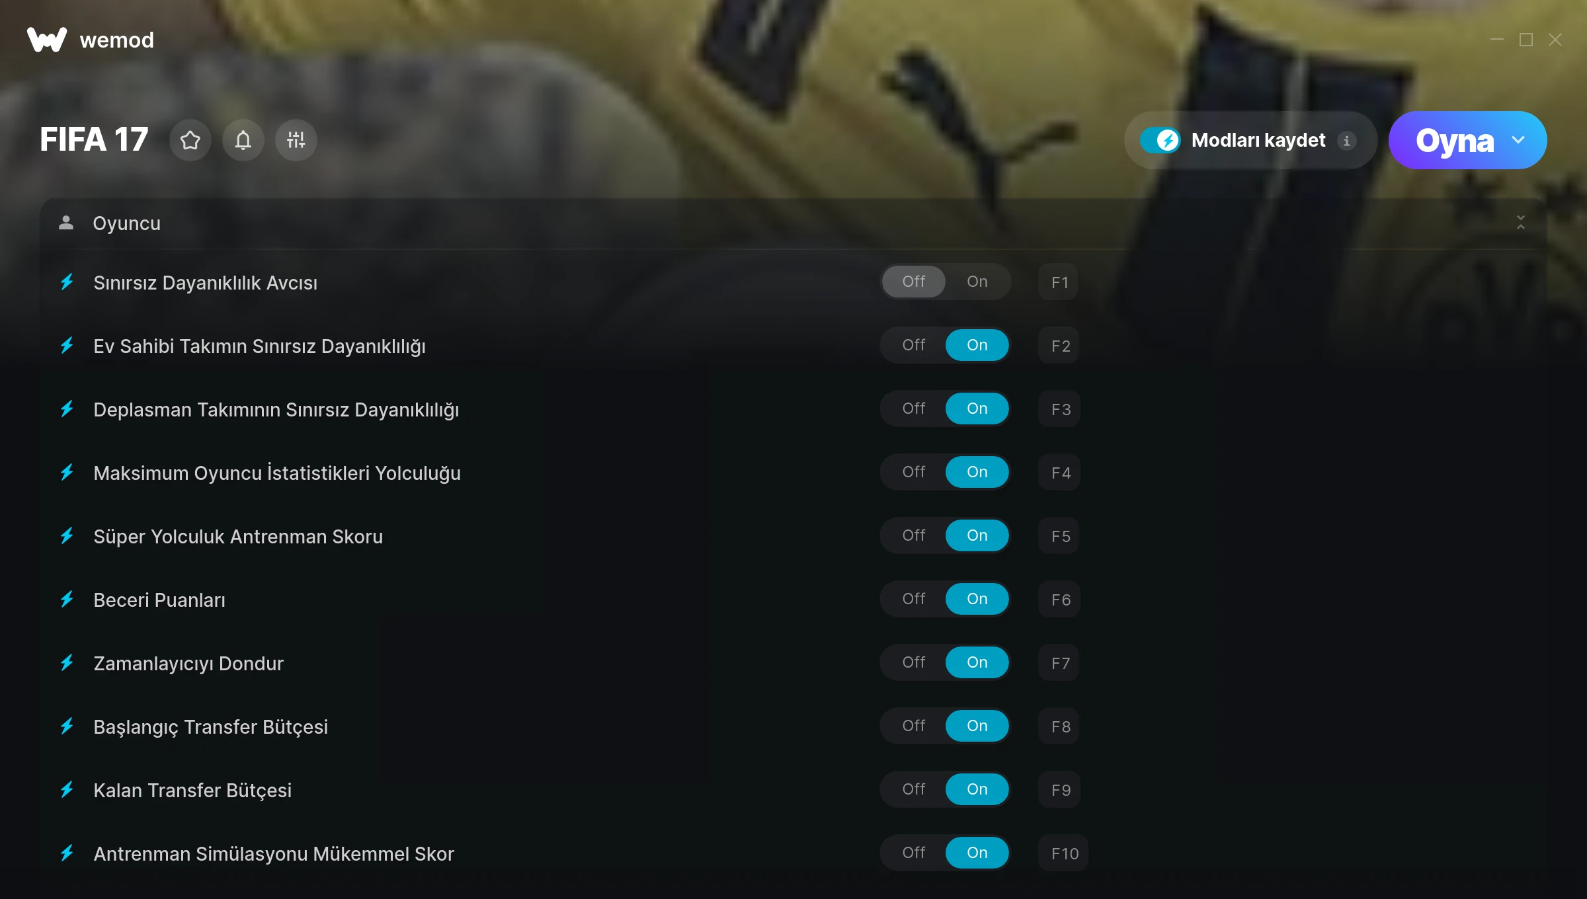Add FIFA 17 to favorites with star icon
This screenshot has height=899, width=1587.
pos(190,140)
